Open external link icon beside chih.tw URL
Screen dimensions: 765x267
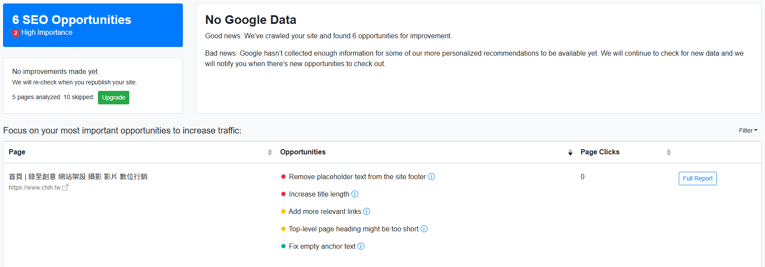click(x=65, y=187)
